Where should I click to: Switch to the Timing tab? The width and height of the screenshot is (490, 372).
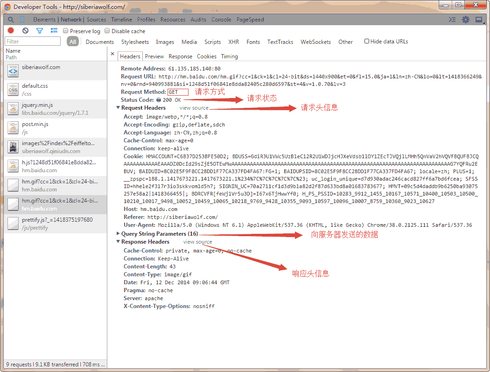click(x=230, y=56)
